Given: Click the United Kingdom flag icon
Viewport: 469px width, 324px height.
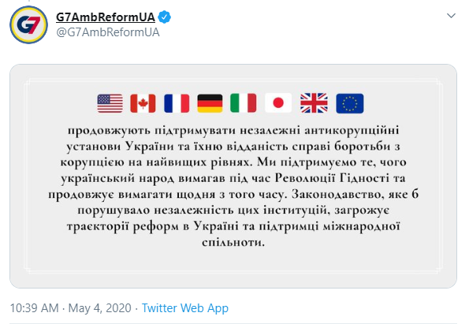Looking at the screenshot, I should coord(314,103).
